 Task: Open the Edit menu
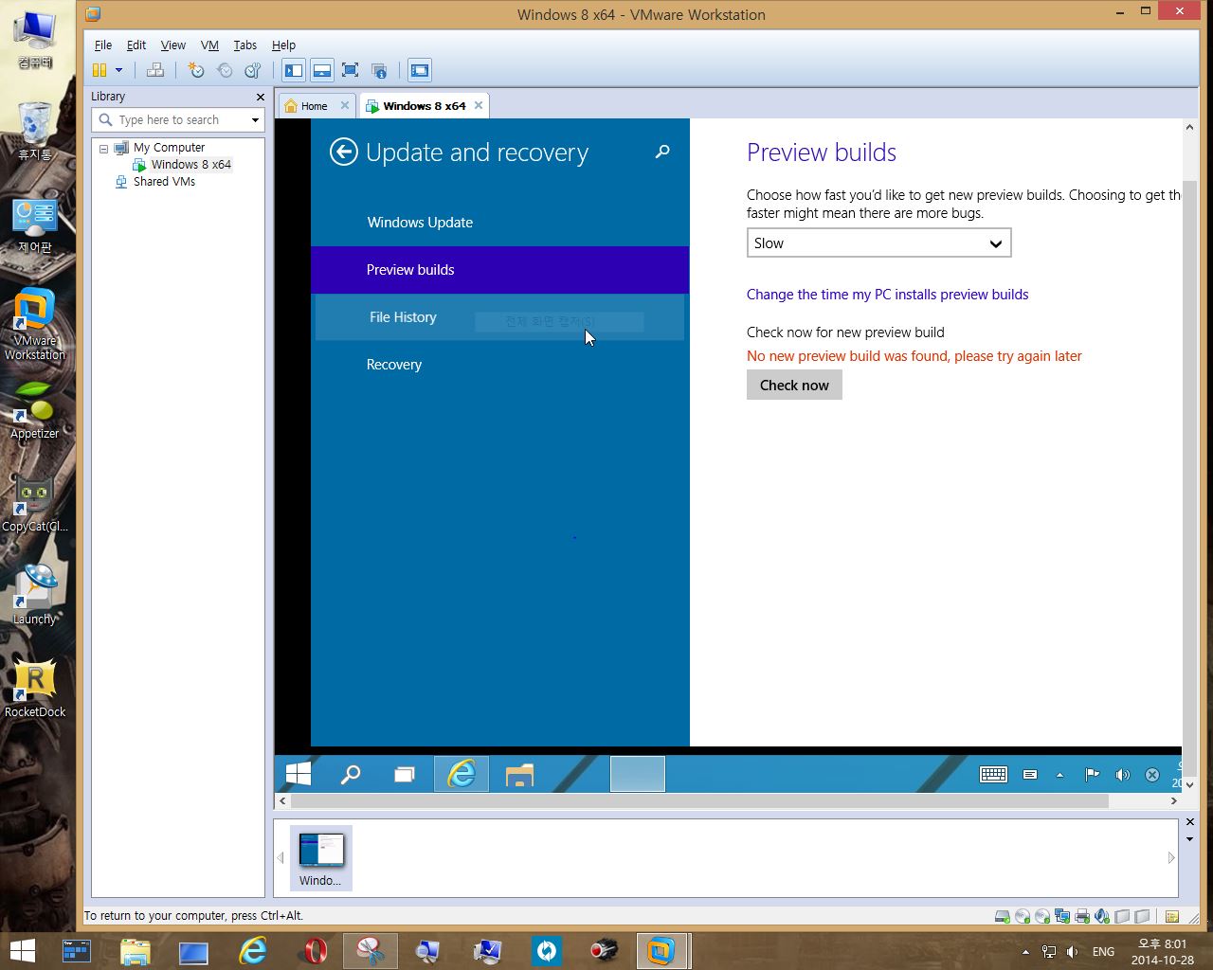pos(136,45)
